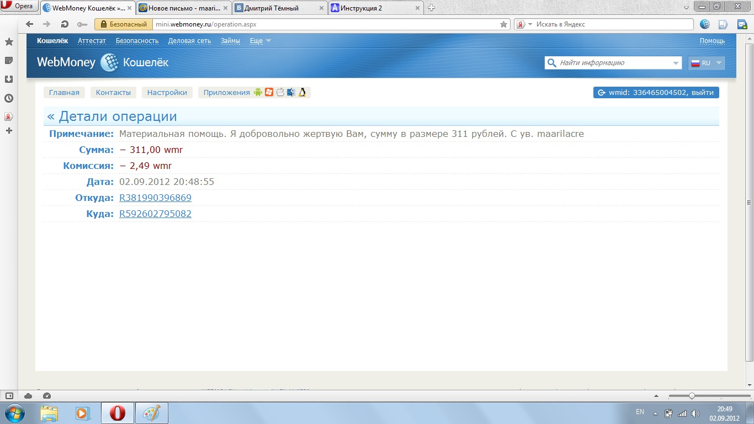
Task: Open the Настройки page
Action: (x=167, y=92)
